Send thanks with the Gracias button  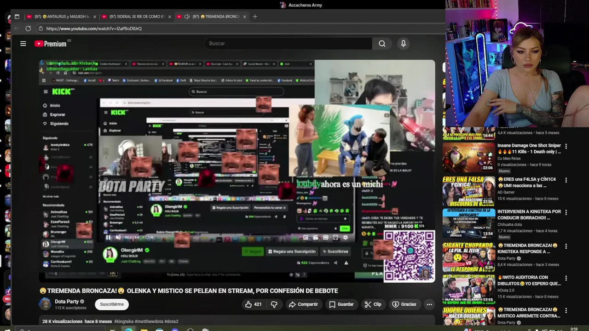click(404, 304)
